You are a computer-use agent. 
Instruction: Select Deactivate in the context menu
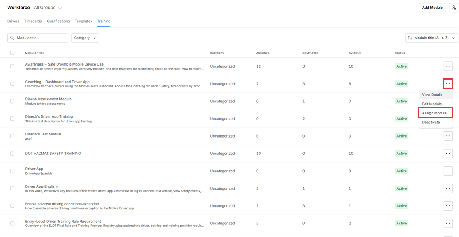coord(431,122)
